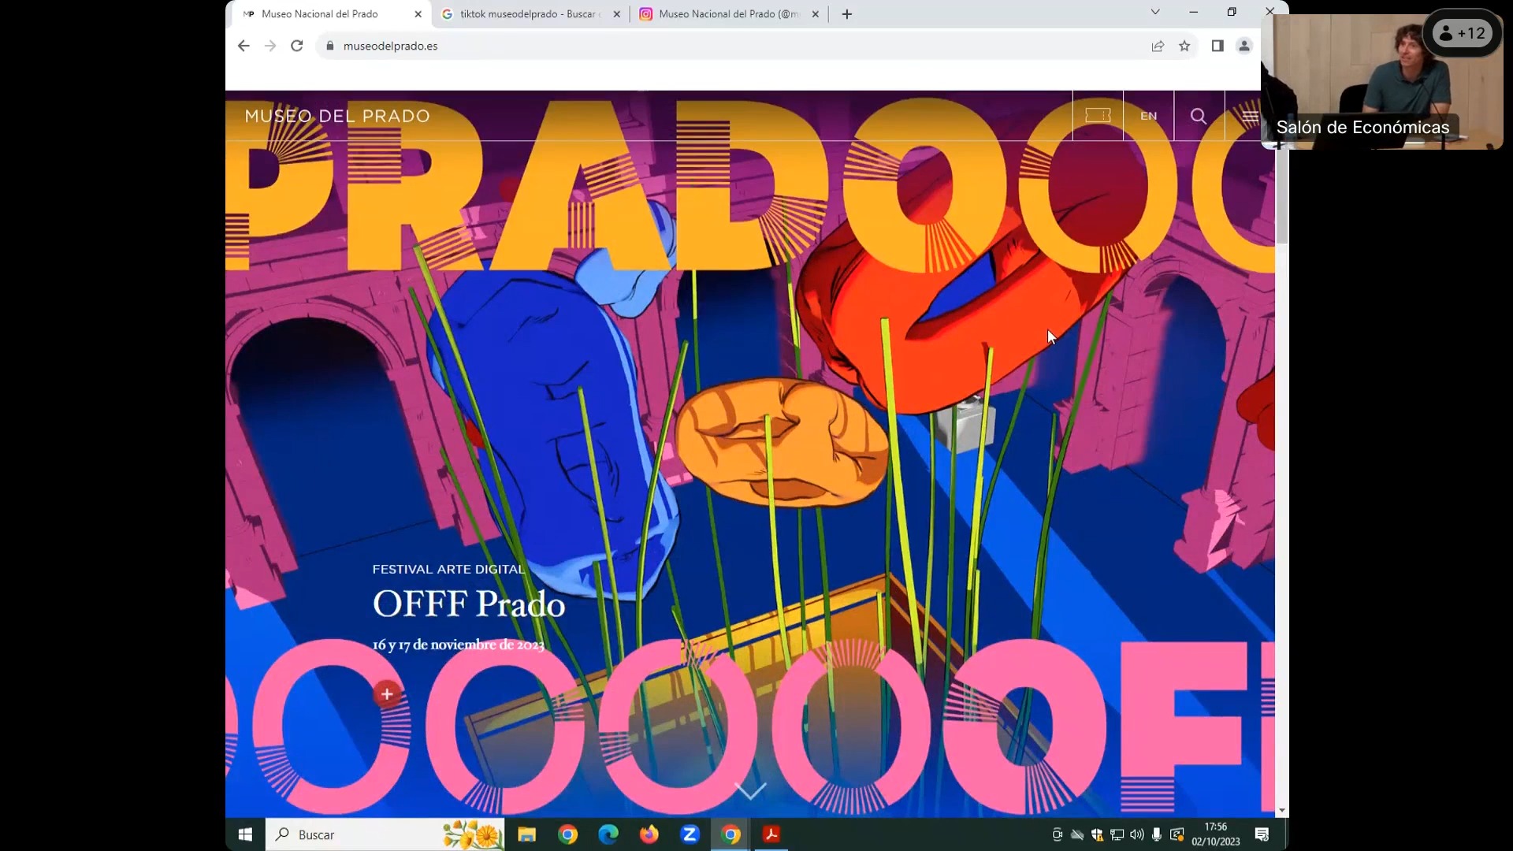The width and height of the screenshot is (1513, 851).
Task: Open the OFFF Prado festival title
Action: [469, 604]
